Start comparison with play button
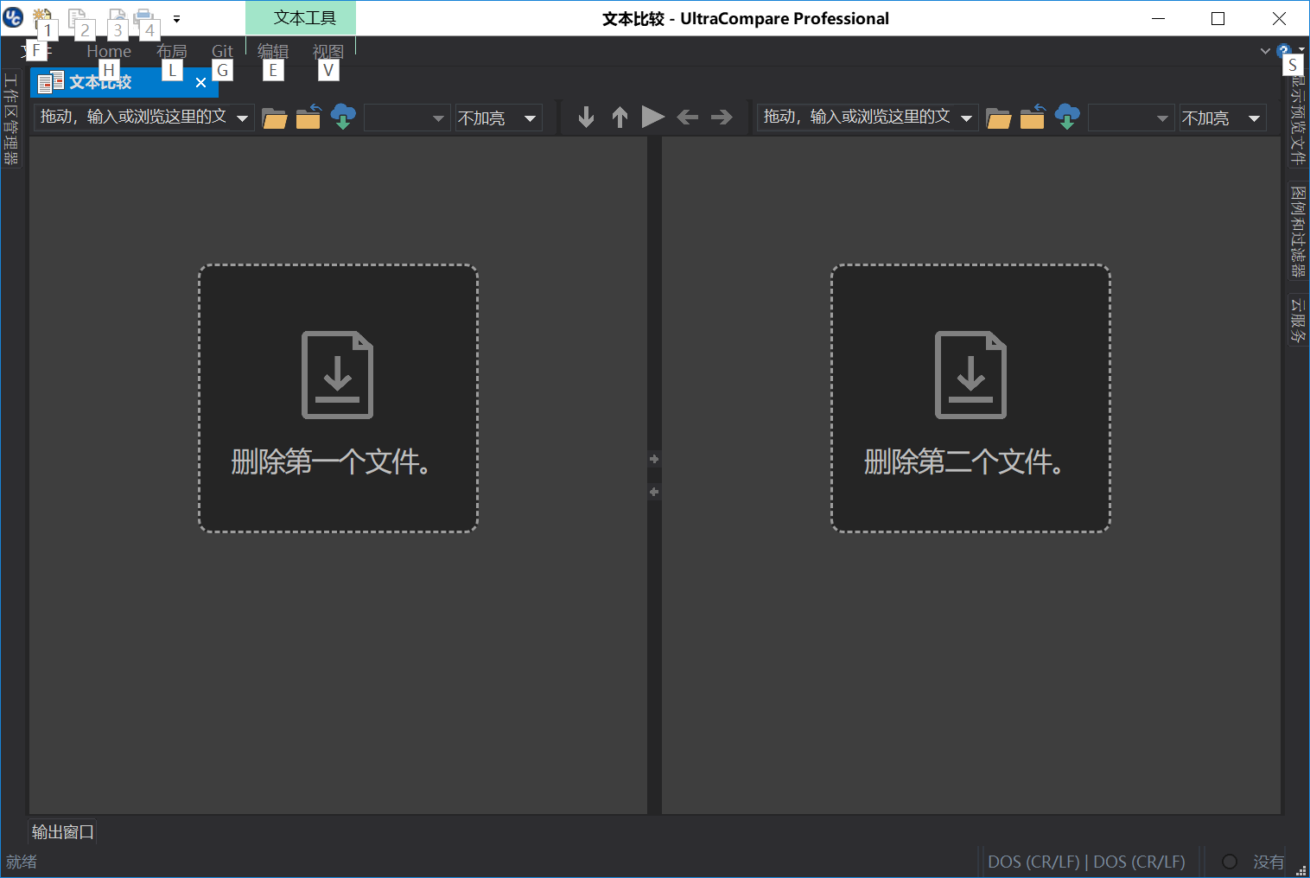1310x878 pixels. [x=653, y=117]
